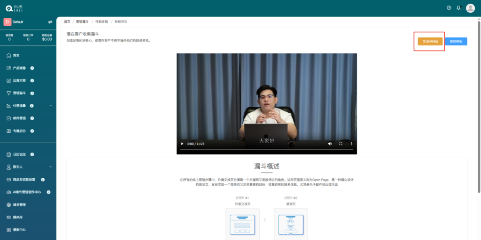
Task: Open 媒体库 in the sidebar
Action: [x=18, y=217]
